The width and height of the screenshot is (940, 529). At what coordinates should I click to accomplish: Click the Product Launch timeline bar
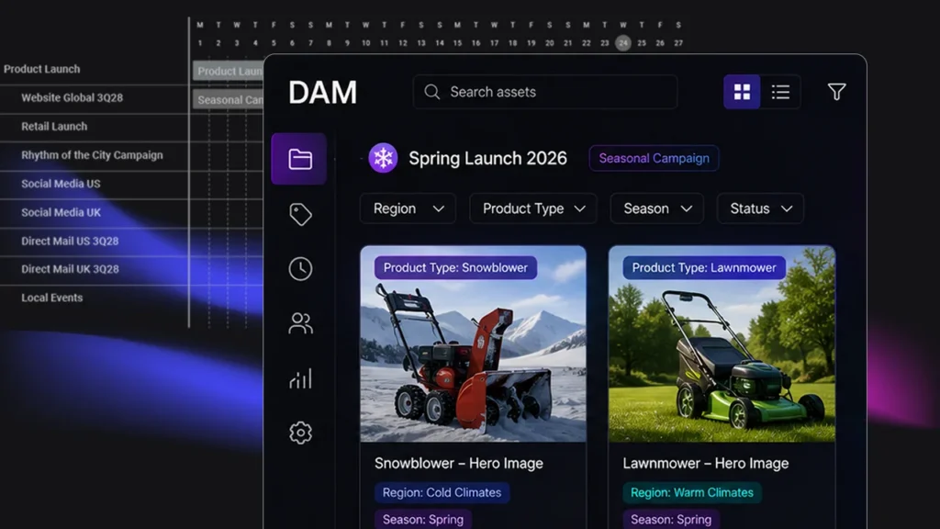[x=229, y=72]
